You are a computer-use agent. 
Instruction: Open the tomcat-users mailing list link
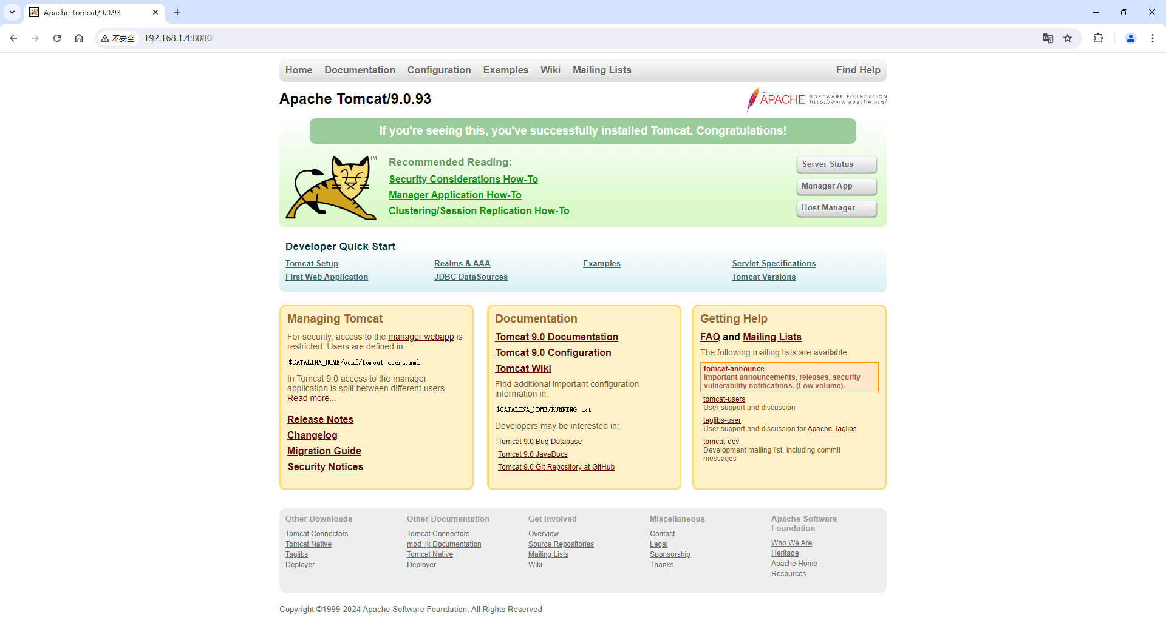pos(724,399)
